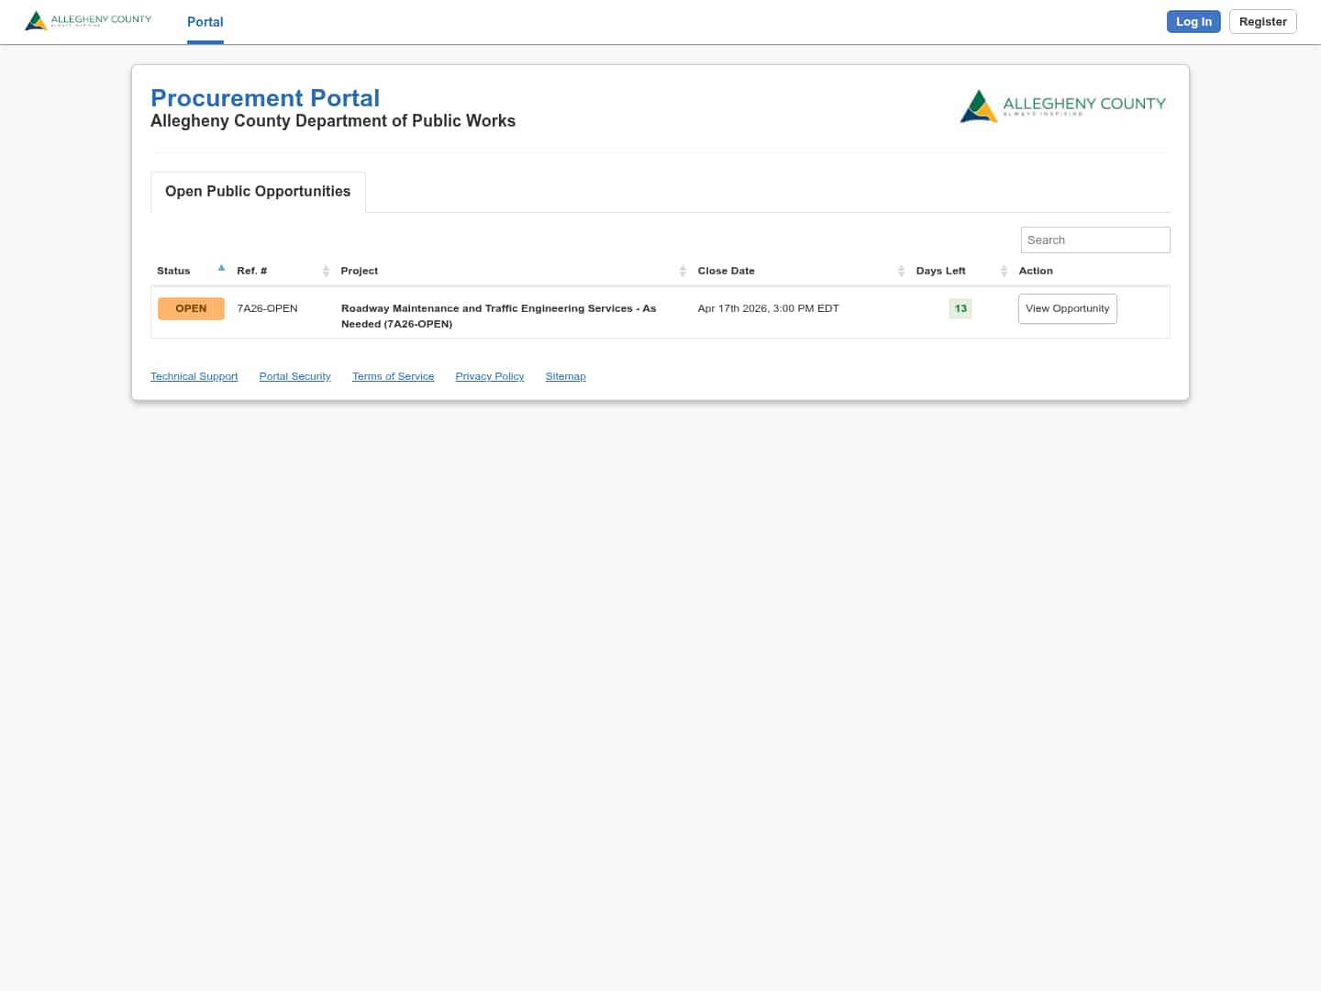Click the Allegheny County logo in the header
This screenshot has width=1321, height=991.
coord(87,20)
